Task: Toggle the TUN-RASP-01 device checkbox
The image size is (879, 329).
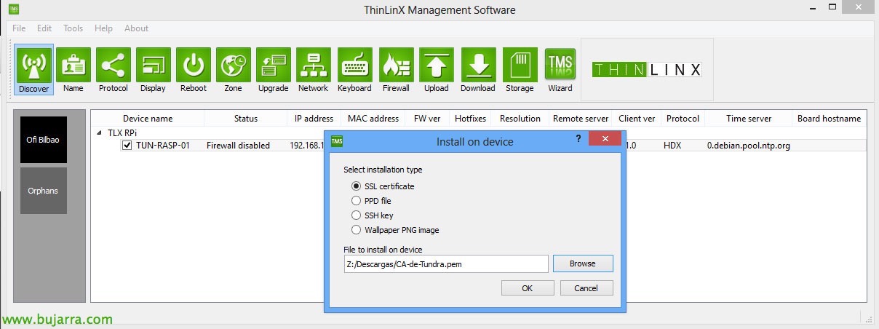Action: click(127, 146)
